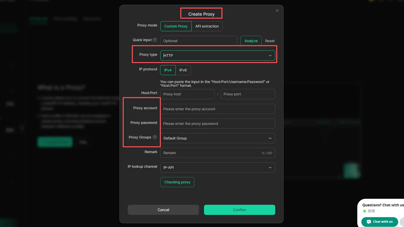Click the Checking proxy button
The image size is (404, 227).
177,182
